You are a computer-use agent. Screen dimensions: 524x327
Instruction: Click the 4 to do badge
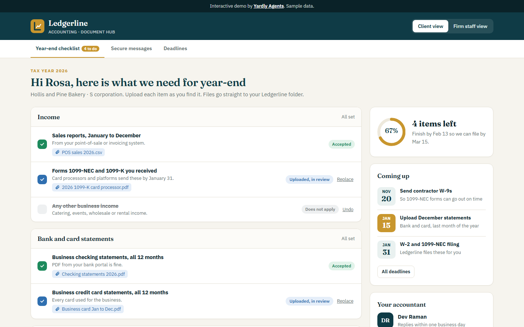(x=90, y=49)
